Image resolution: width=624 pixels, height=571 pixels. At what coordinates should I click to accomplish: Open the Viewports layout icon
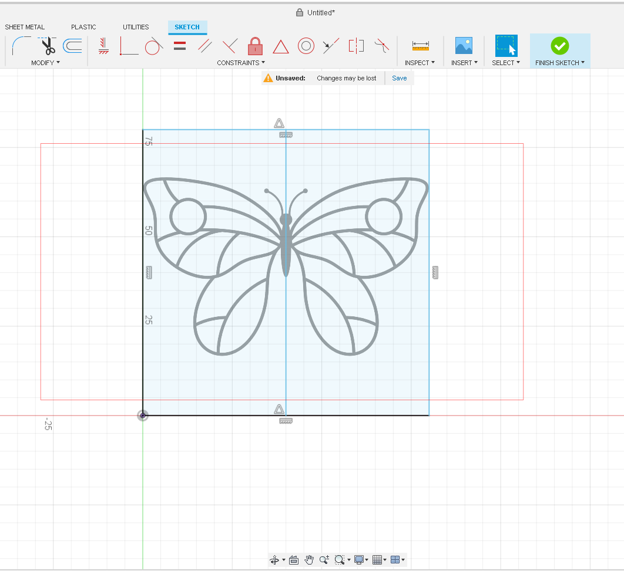tap(395, 560)
